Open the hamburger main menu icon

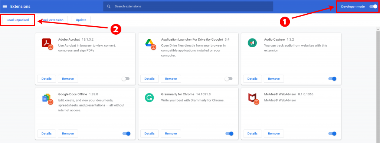(x=4, y=7)
